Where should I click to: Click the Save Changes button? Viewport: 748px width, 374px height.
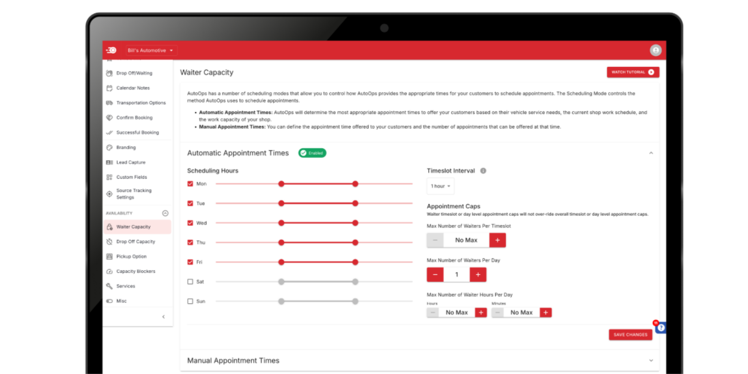pyautogui.click(x=630, y=335)
